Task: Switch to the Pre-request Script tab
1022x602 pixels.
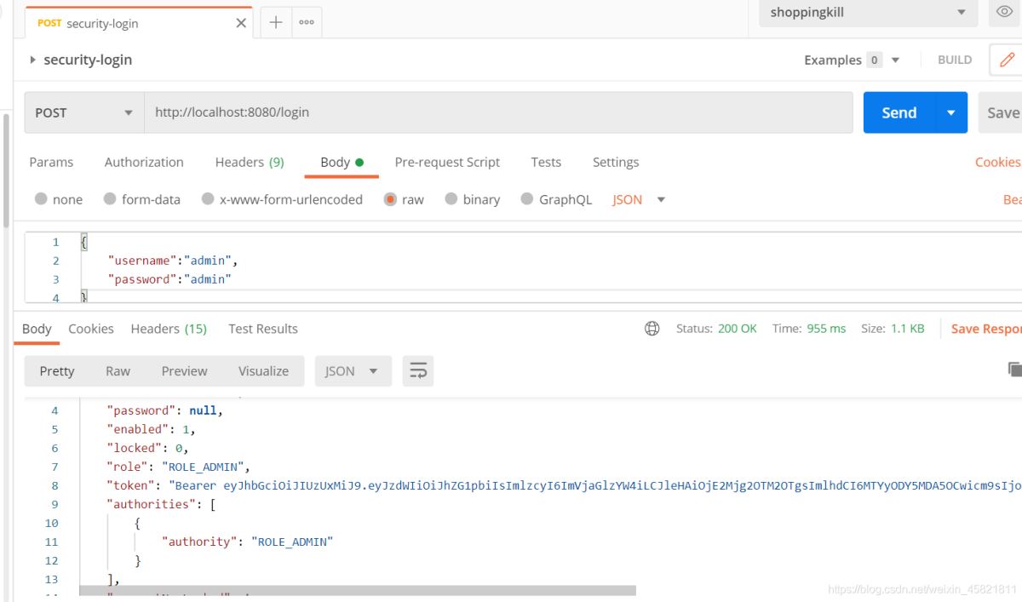Action: (447, 162)
